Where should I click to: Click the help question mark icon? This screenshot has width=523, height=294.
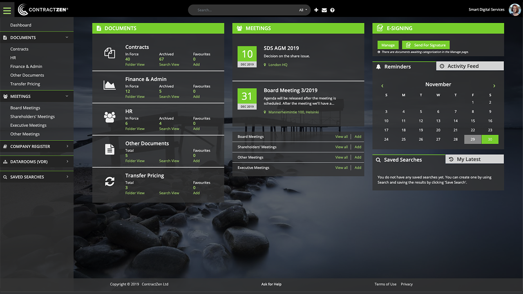(x=332, y=10)
